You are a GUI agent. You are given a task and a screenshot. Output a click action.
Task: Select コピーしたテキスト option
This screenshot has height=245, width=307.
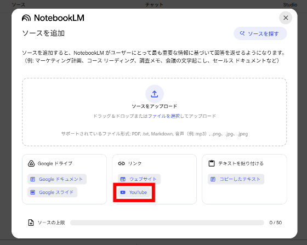coord(236,179)
